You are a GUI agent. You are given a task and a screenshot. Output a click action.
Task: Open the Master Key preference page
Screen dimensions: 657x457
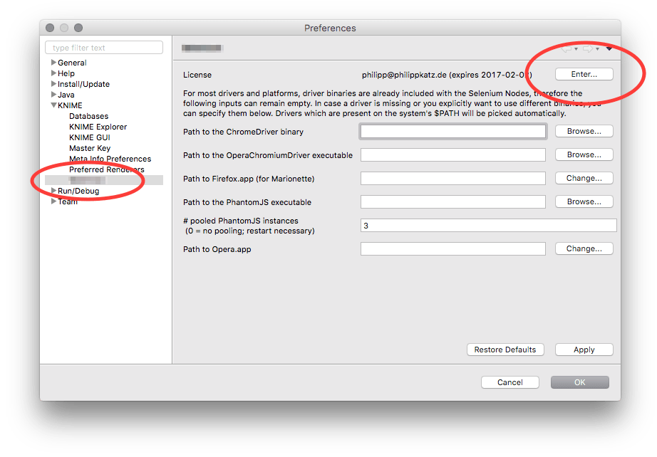pyautogui.click(x=90, y=148)
